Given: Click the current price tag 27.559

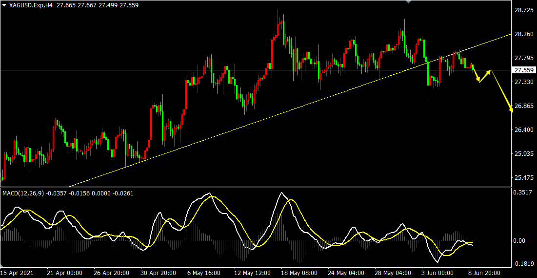Looking at the screenshot, I should point(524,70).
